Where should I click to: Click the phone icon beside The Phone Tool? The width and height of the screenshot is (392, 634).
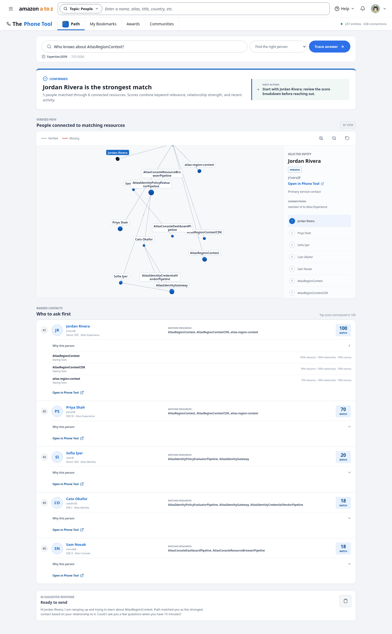[x=9, y=24]
